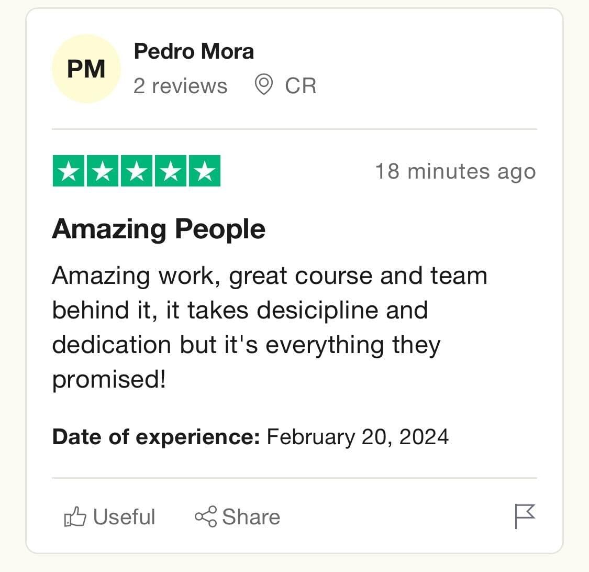Image resolution: width=589 pixels, height=572 pixels.
Task: Click the review body text paragraph
Action: click(x=262, y=327)
